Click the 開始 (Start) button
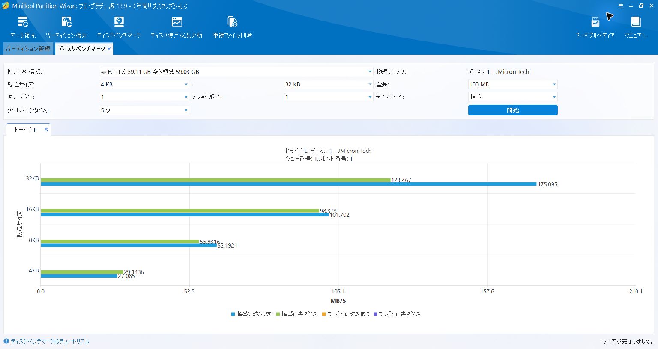 pyautogui.click(x=513, y=110)
